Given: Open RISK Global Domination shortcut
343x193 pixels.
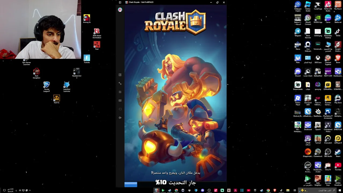Looking at the screenshot, I should point(97,34).
